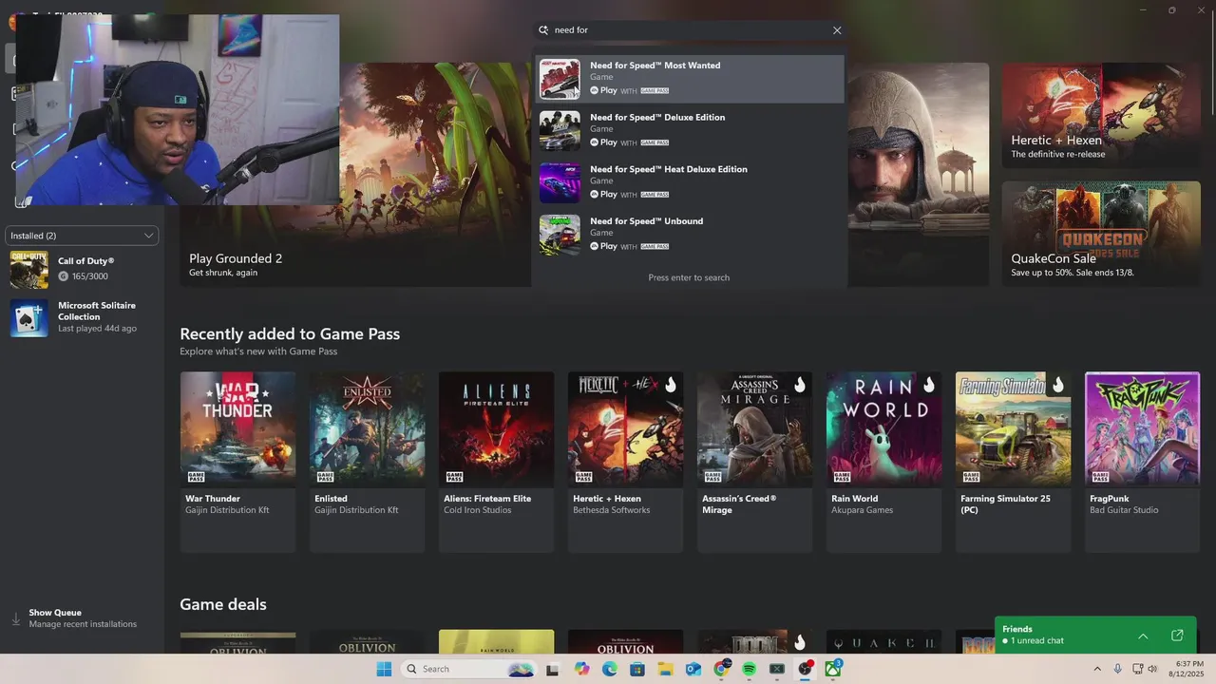Open the Heretic + Hexen featured tile

point(1100,116)
